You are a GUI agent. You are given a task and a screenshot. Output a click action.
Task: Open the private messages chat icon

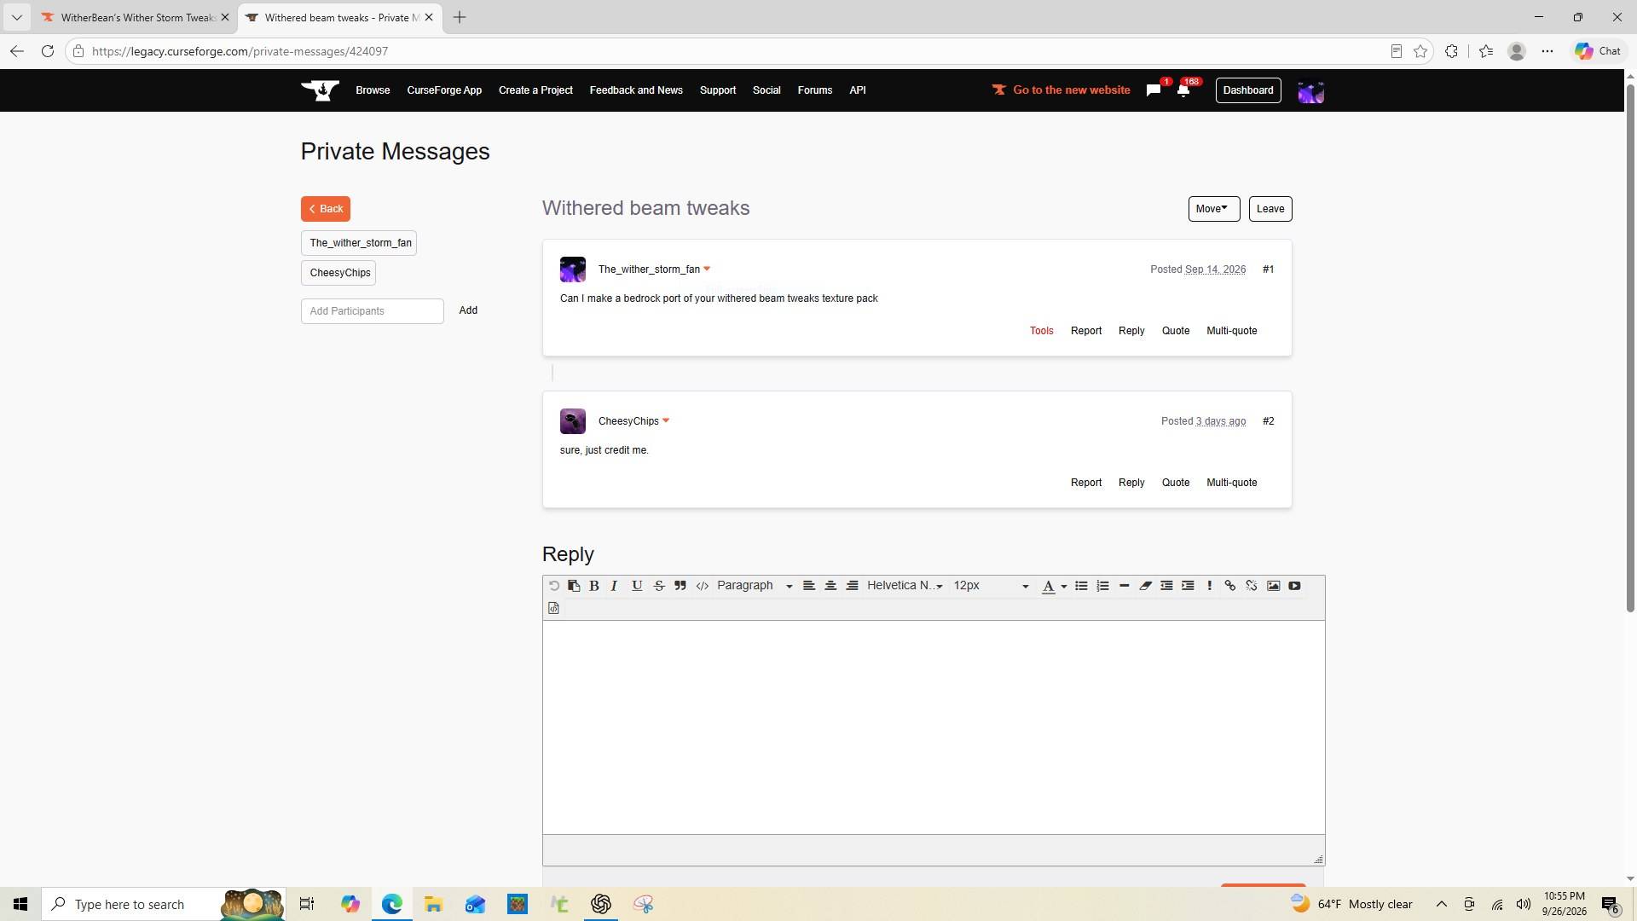pyautogui.click(x=1154, y=90)
